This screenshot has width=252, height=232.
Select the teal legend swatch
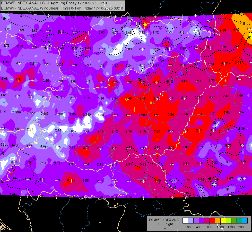[239, 220]
